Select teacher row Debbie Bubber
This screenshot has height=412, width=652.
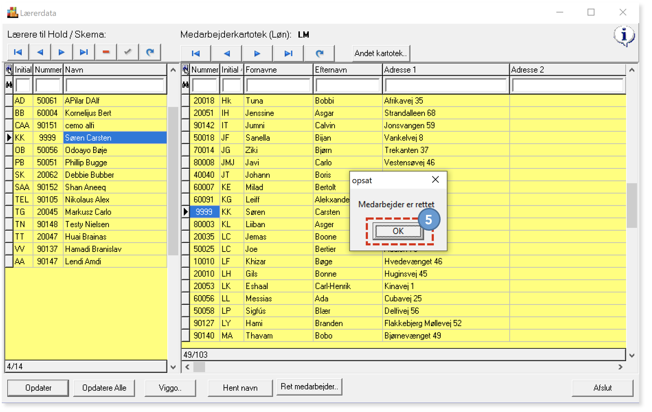(x=86, y=175)
